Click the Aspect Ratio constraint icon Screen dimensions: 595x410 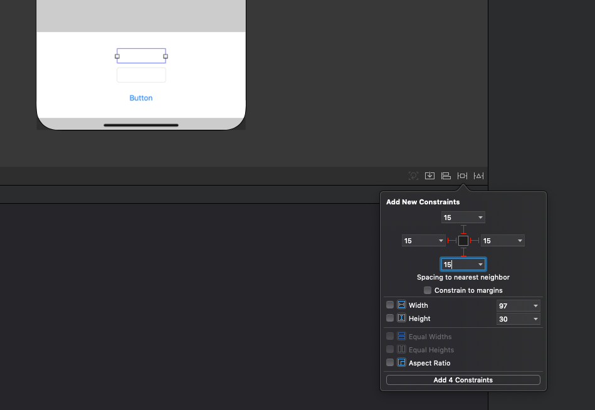click(x=401, y=362)
